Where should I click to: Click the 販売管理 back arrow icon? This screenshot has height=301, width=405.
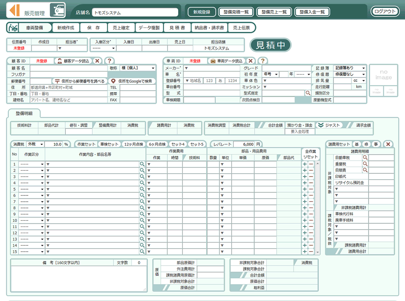[x=14, y=10]
